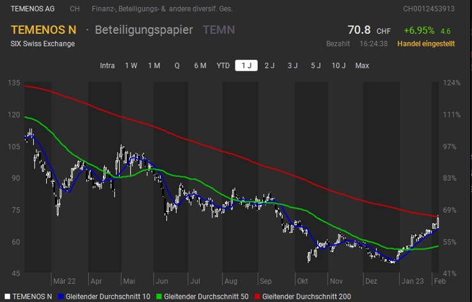Select the Q quarter range

tap(177, 66)
